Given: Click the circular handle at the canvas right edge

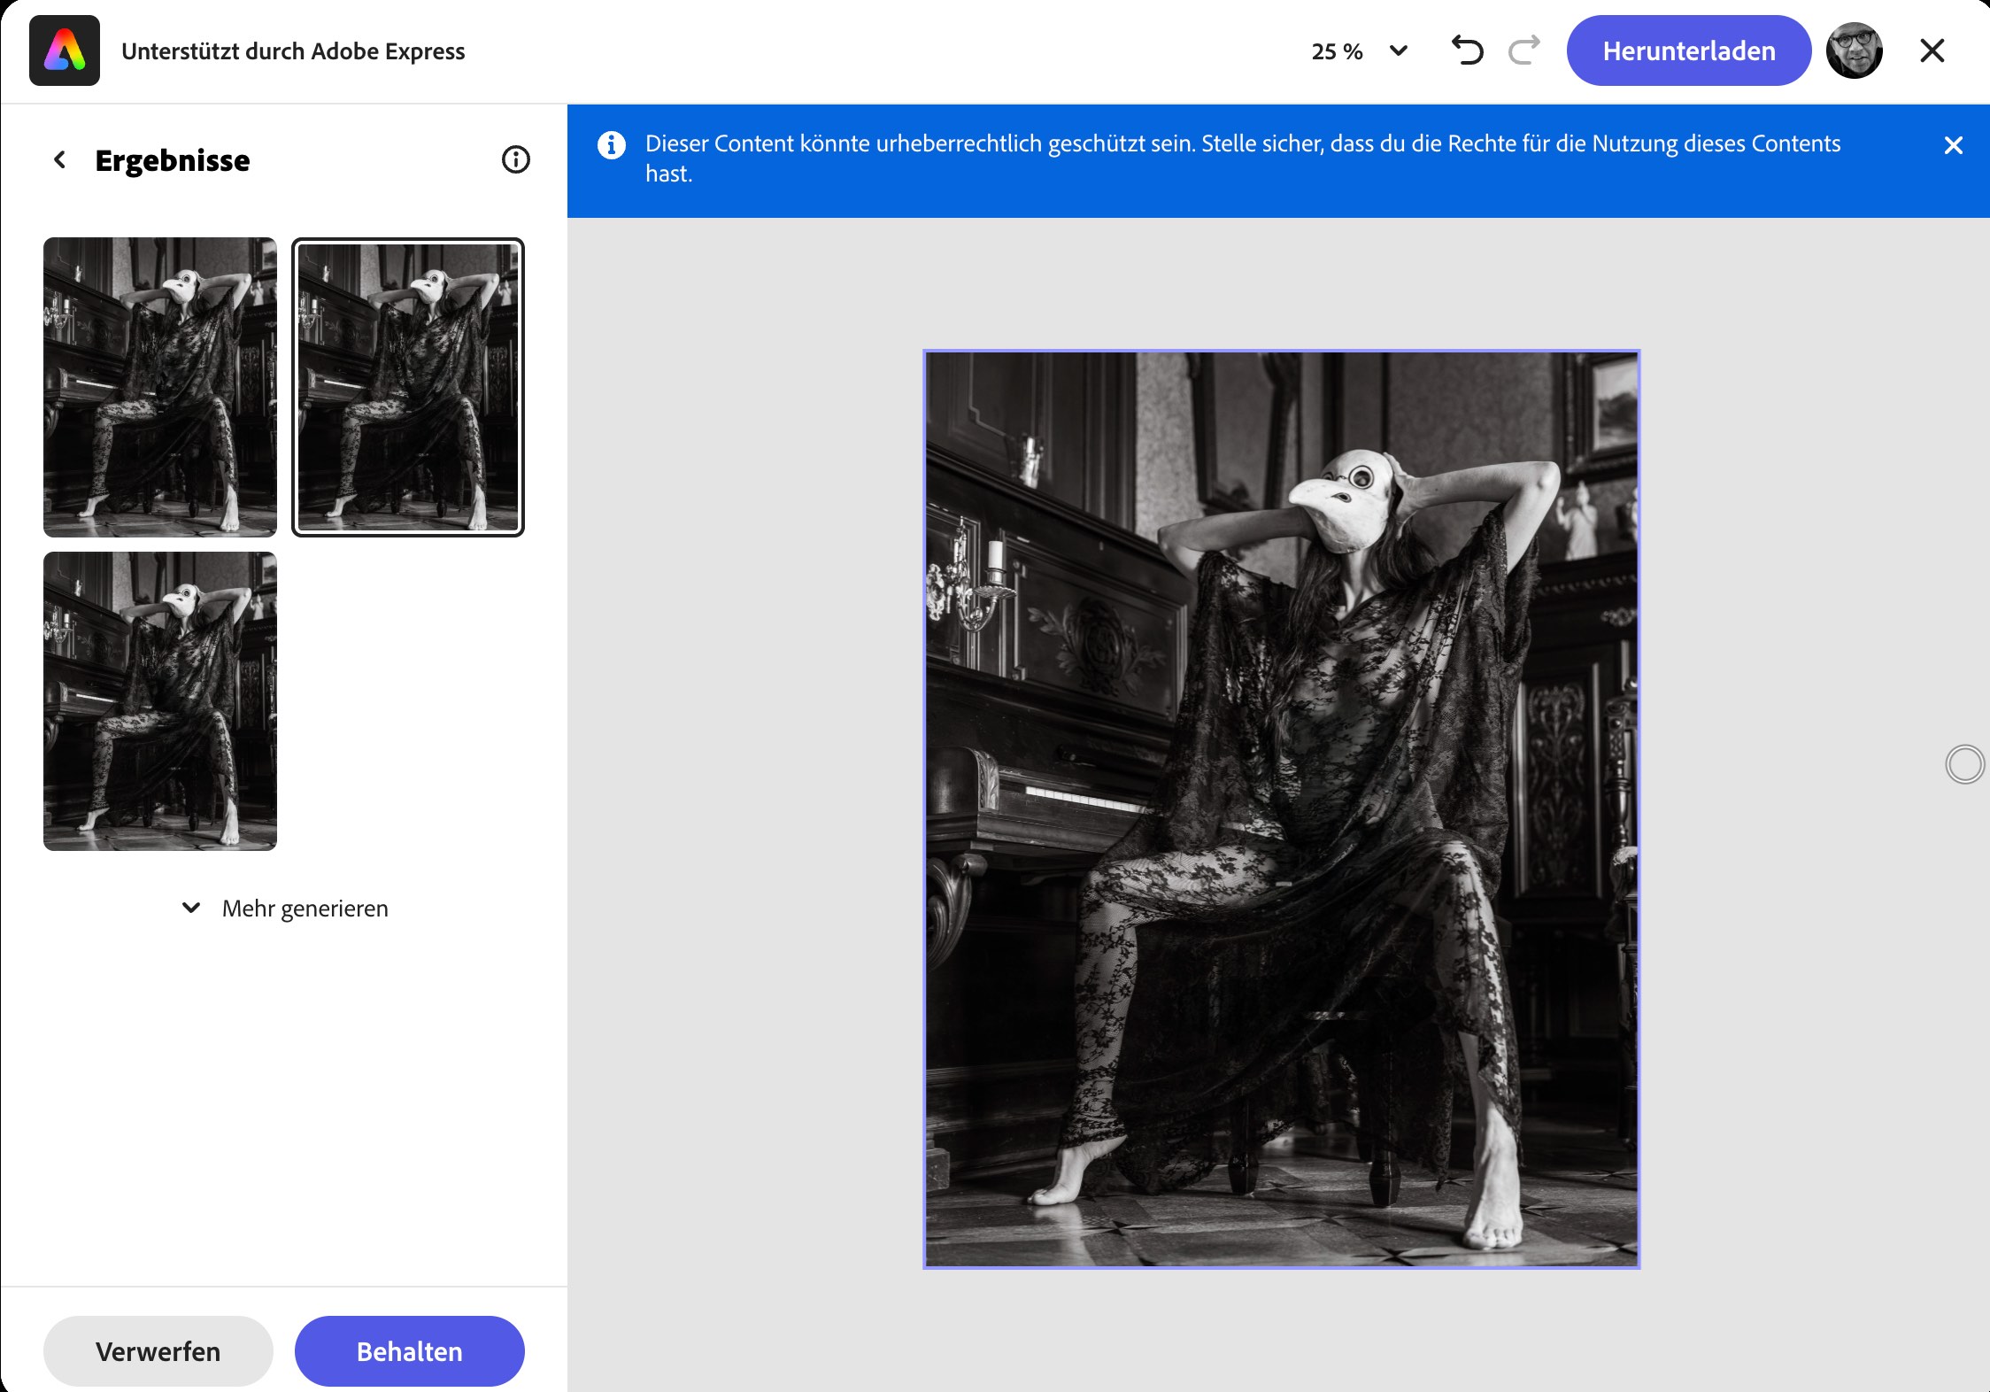Looking at the screenshot, I should (1964, 764).
